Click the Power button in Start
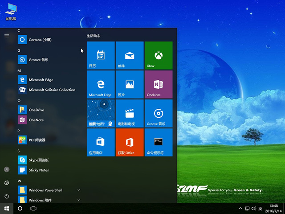Viewport: 285px width, 214px height. 7,196
